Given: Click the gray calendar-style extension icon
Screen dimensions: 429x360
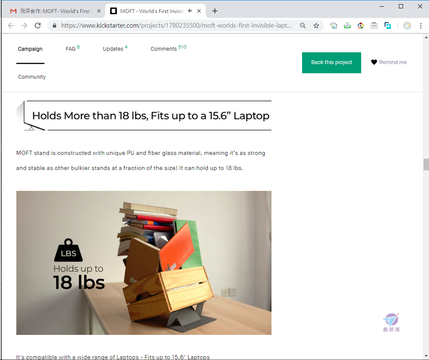Looking at the screenshot, I should 374,26.
